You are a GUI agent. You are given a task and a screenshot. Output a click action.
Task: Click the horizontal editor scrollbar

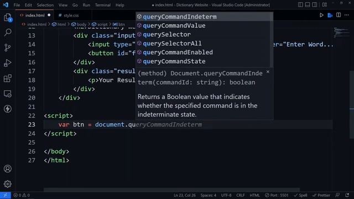coord(171,190)
